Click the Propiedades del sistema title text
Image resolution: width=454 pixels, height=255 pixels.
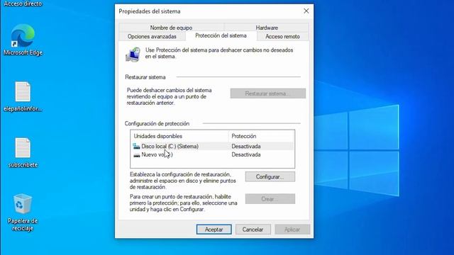(150, 11)
